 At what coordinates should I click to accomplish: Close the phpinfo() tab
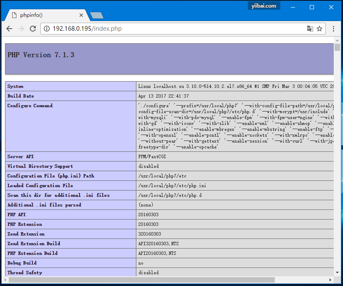[x=82, y=15]
